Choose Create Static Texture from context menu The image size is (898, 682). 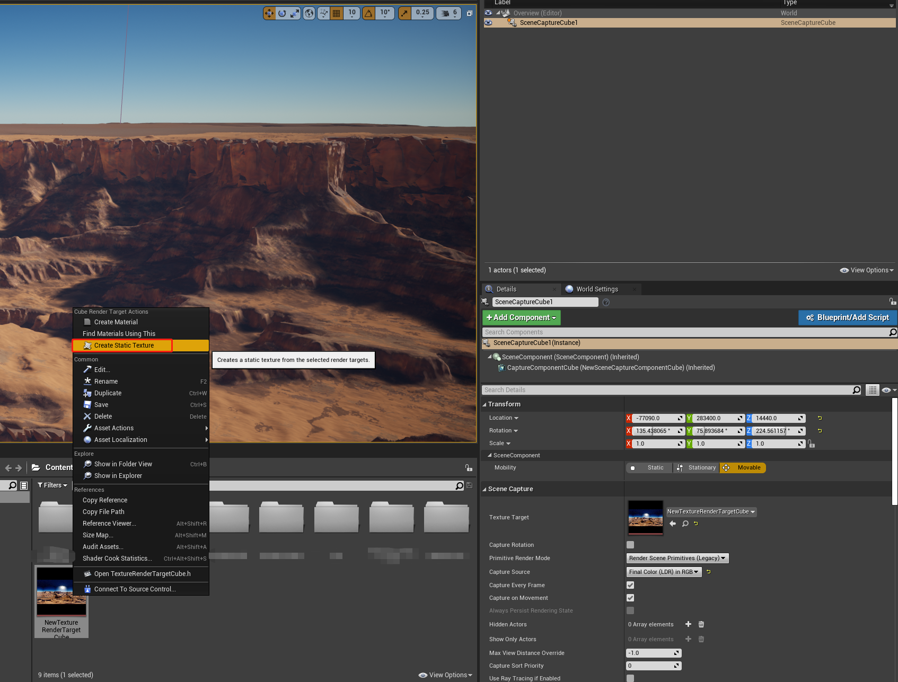point(124,346)
